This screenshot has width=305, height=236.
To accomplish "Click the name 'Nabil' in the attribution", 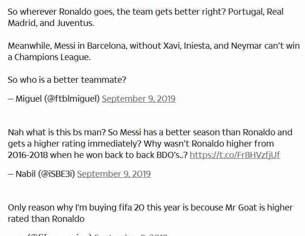I will [26, 174].
